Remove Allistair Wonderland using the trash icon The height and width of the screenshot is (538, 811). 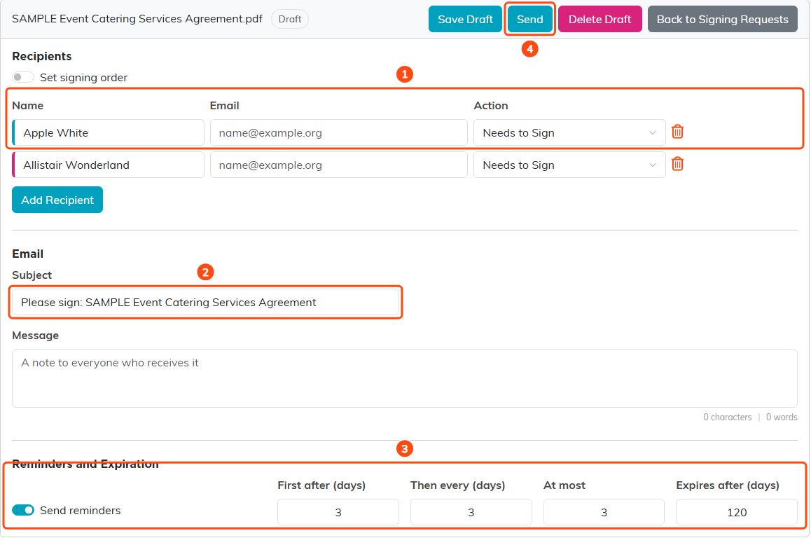[x=677, y=164]
